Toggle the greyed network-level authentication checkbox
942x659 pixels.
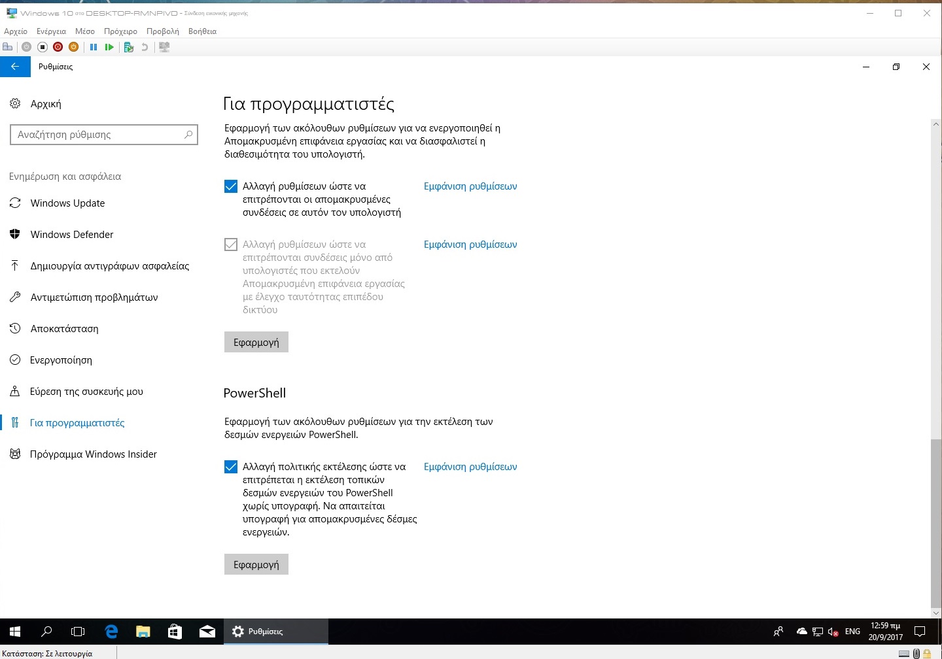(x=231, y=245)
